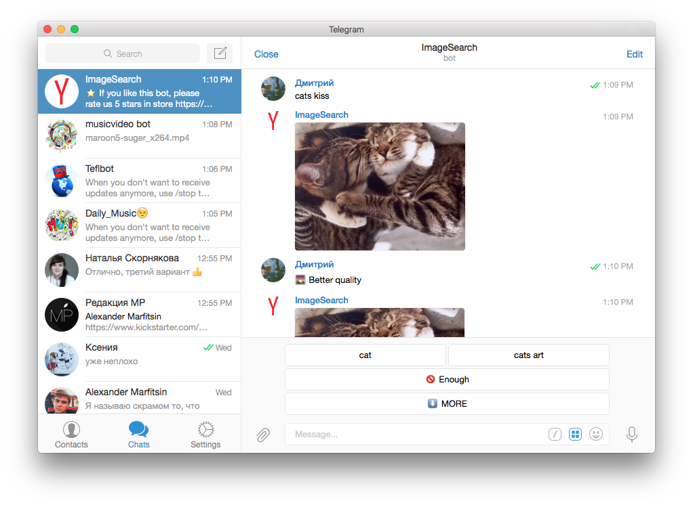
Task: Select the 'Better quality' message text
Action: coord(334,280)
